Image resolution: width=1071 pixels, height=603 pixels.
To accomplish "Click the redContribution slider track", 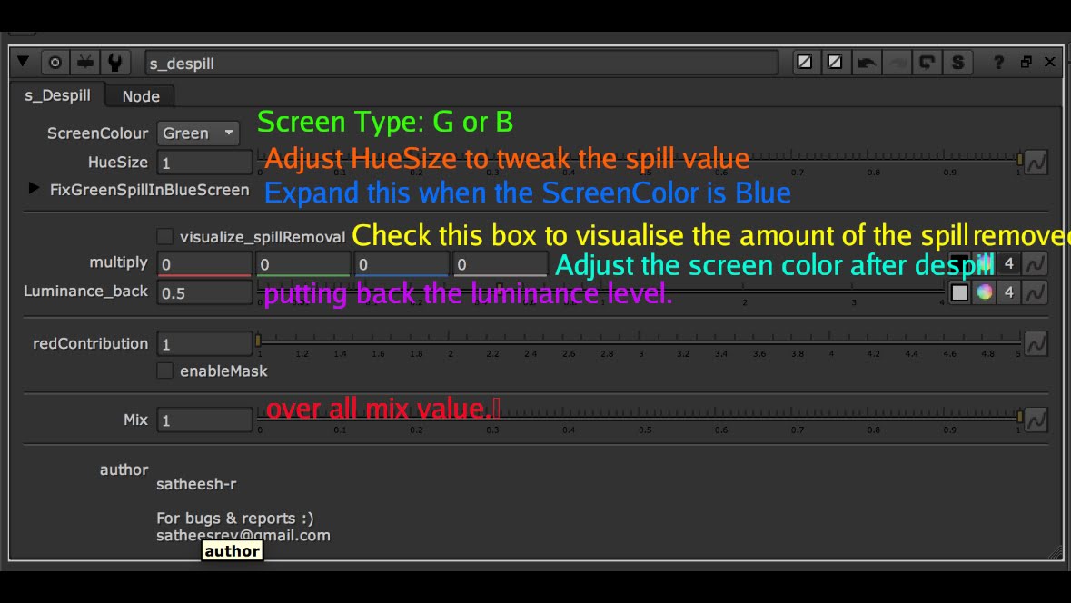I will coord(636,341).
